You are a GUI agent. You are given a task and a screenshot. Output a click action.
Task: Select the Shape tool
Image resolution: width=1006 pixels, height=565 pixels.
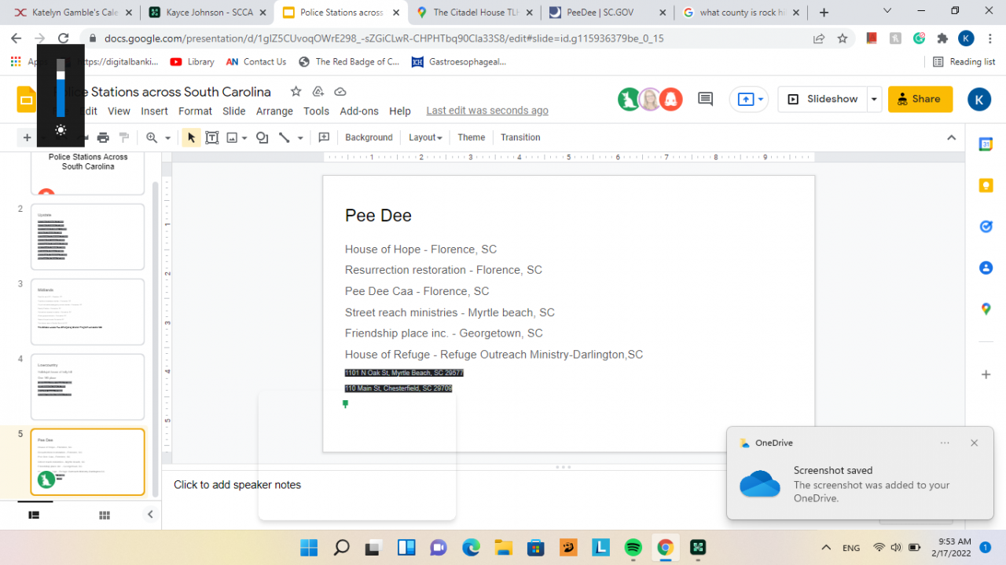(263, 137)
